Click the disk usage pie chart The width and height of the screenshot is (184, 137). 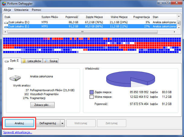click(131, 79)
